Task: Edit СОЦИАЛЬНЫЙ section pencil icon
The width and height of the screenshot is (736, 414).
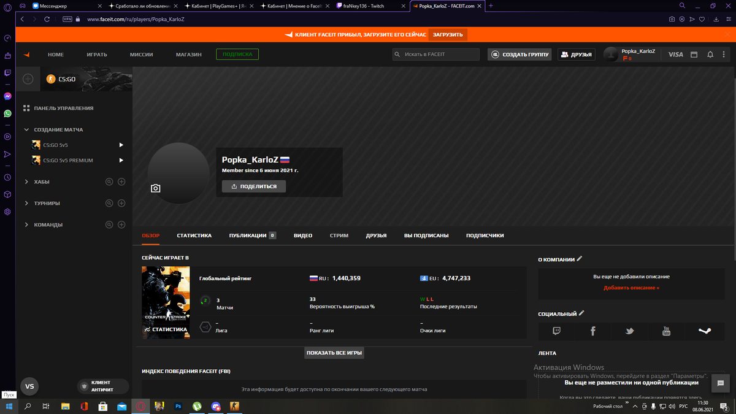Action: pyautogui.click(x=581, y=313)
